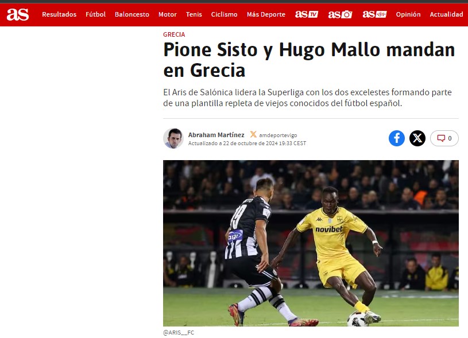Open the comments bubble showing 0

pos(444,138)
